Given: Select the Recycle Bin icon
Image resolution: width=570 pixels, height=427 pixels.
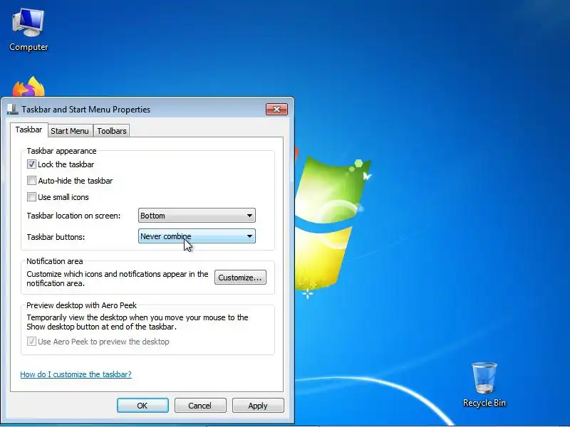Looking at the screenshot, I should tap(484, 384).
